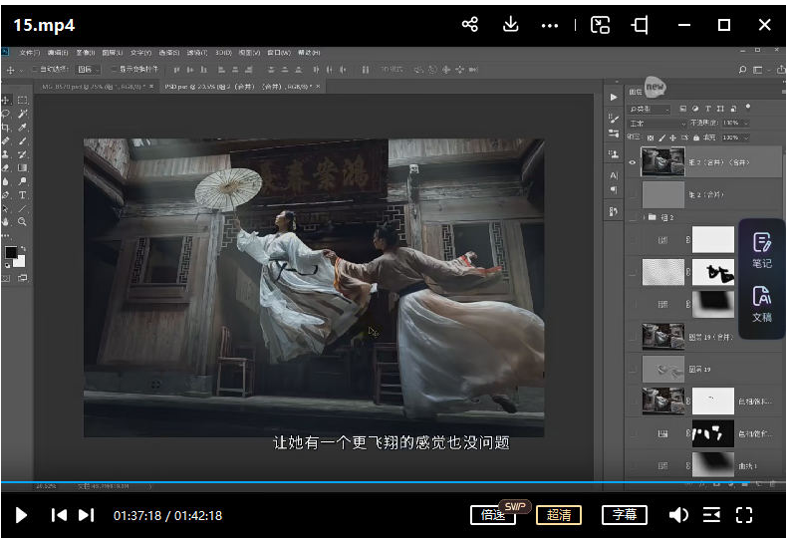Open the three-dots more options menu in title bar
This screenshot has width=787, height=538.
pyautogui.click(x=550, y=25)
